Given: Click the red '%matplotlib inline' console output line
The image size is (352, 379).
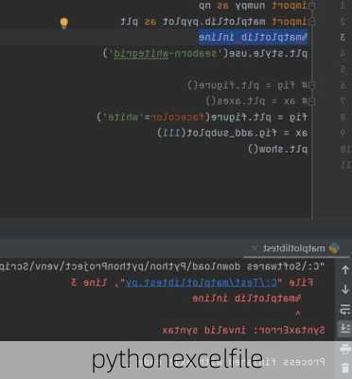Looking at the screenshot, I should (x=247, y=298).
